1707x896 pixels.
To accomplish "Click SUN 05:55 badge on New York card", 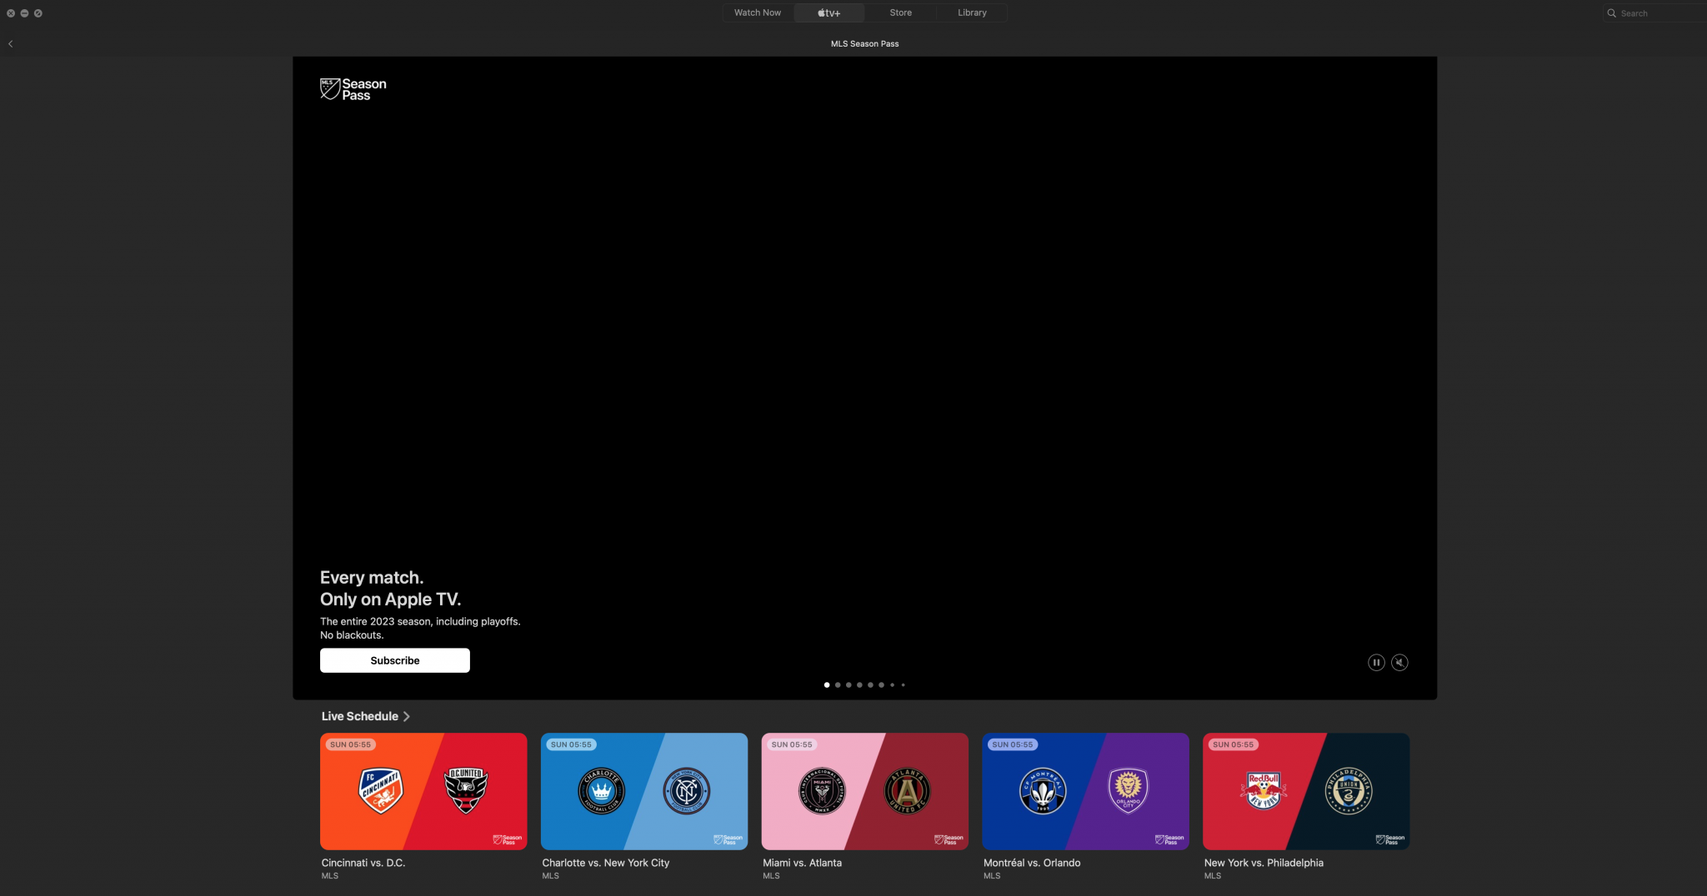I will [1233, 744].
